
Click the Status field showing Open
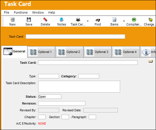50,97
